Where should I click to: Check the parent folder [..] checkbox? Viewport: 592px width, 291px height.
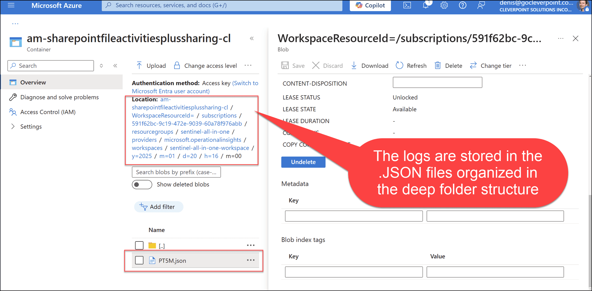click(x=139, y=245)
